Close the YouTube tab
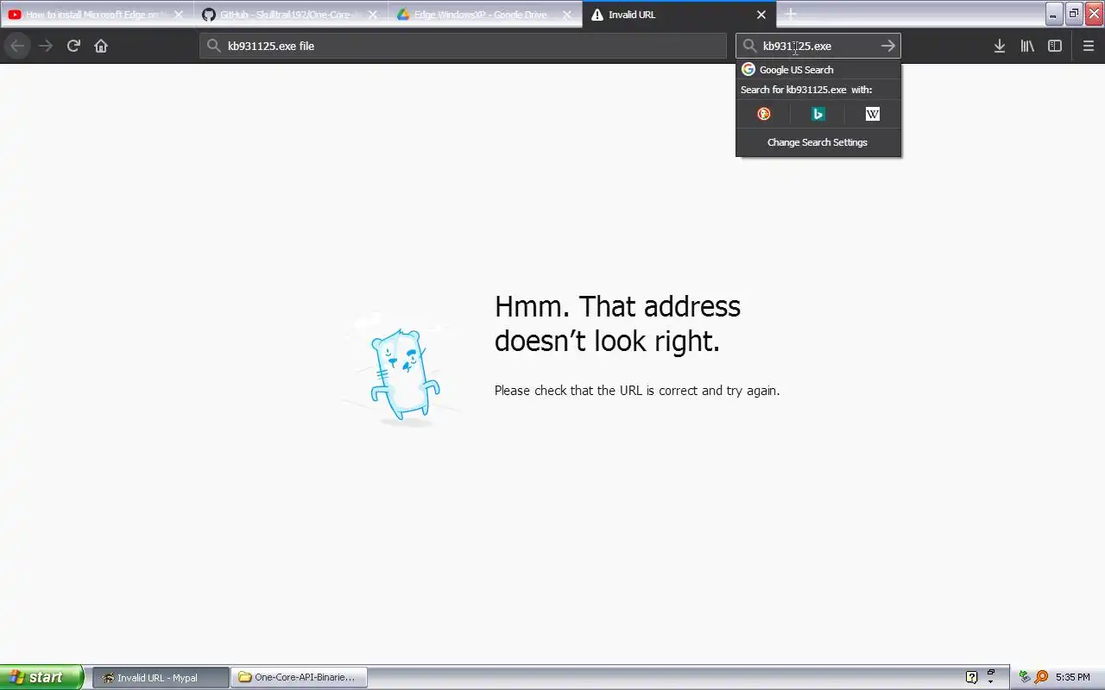Viewport: 1105px width, 690px height. tap(179, 15)
